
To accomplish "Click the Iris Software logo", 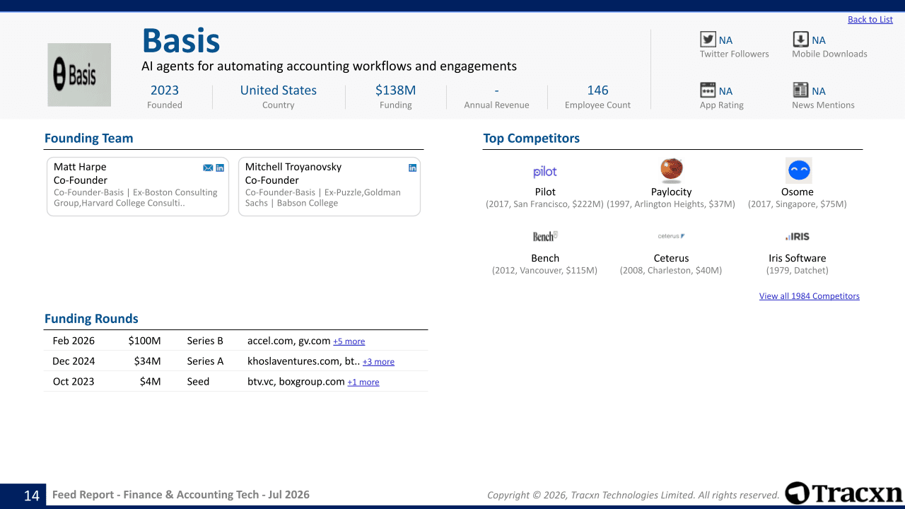I will point(798,236).
